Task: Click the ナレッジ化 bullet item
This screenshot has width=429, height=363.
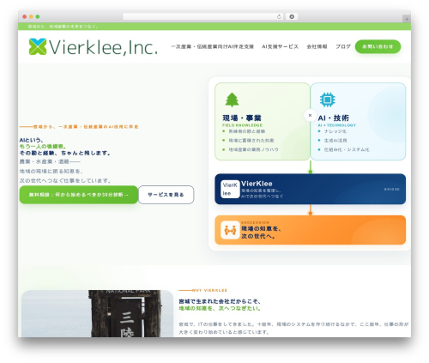Action: tap(335, 131)
